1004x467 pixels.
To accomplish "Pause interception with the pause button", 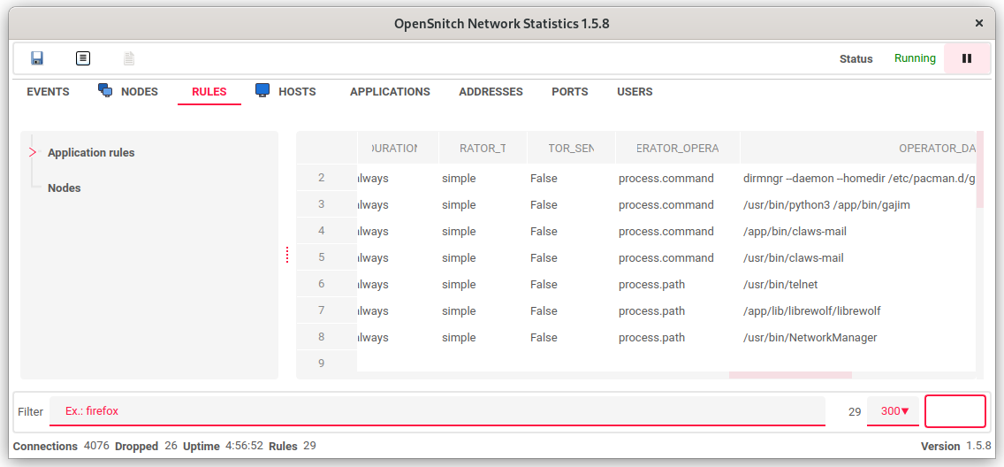I will pos(967,58).
